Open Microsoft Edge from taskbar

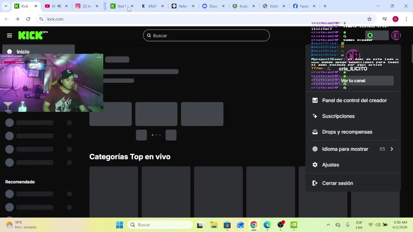[267, 225]
